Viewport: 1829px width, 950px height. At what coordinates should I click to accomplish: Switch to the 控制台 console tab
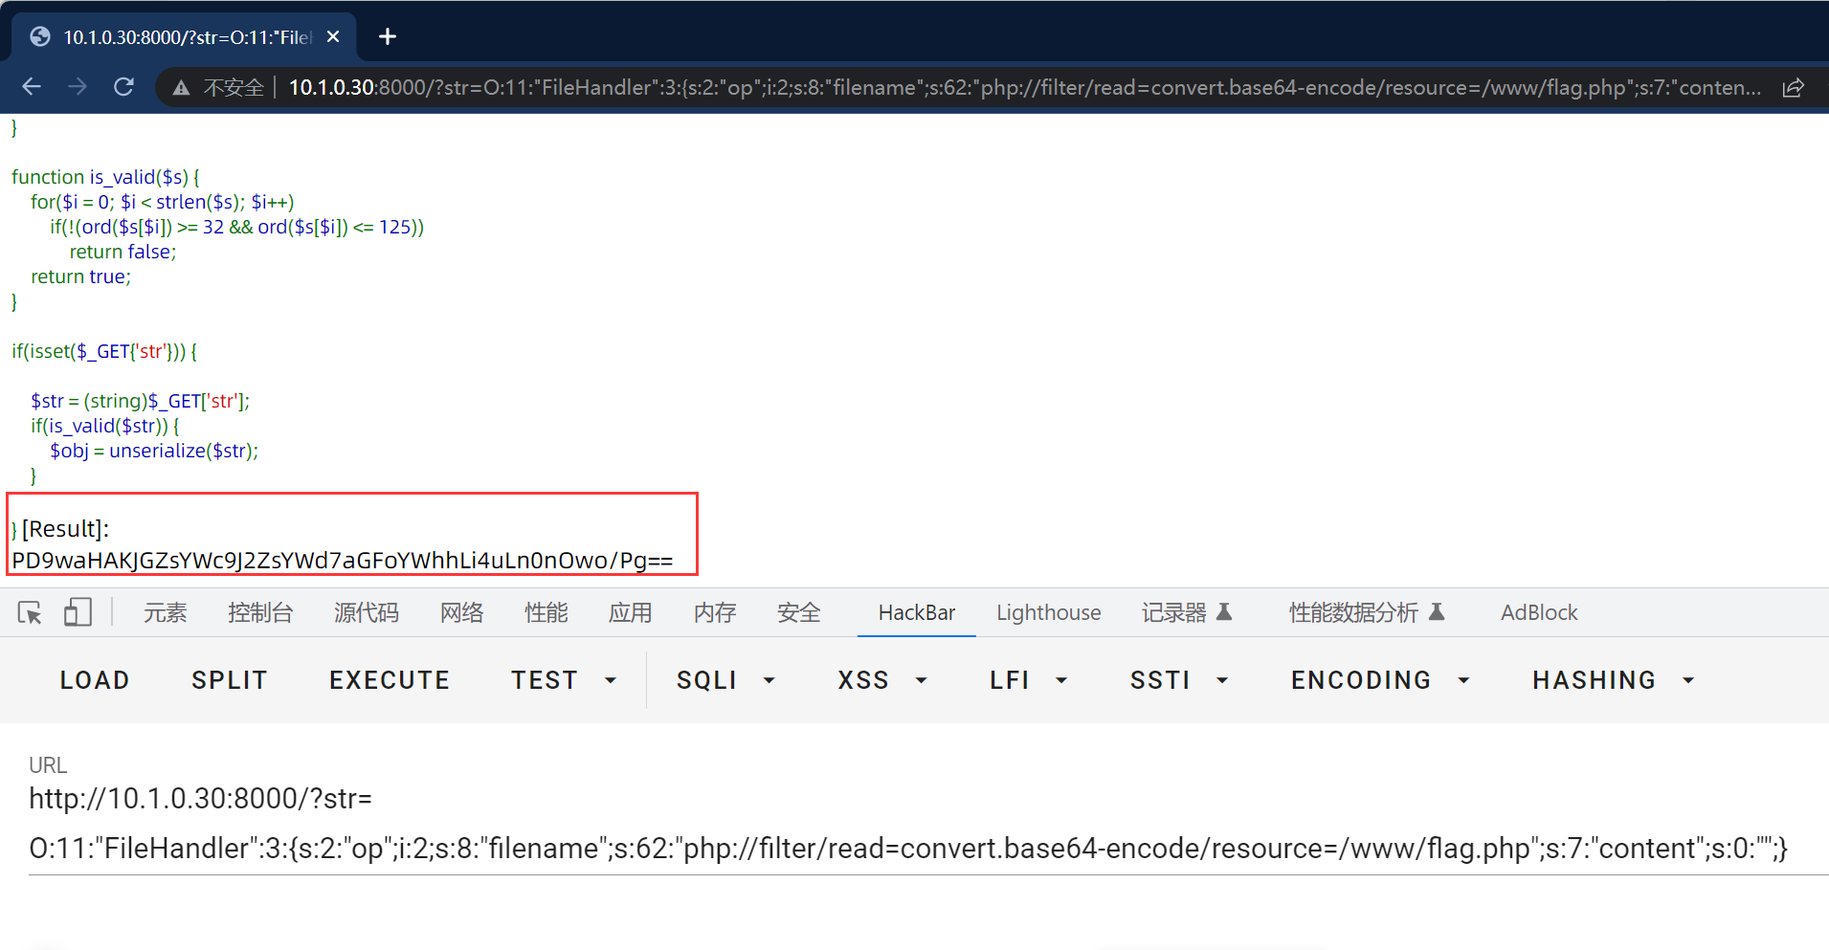point(260,612)
